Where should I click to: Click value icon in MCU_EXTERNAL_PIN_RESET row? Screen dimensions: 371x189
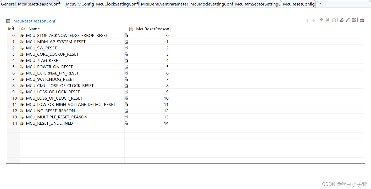coord(127,73)
